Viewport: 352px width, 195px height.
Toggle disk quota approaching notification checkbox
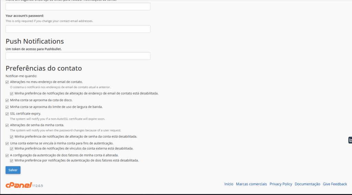point(7,100)
